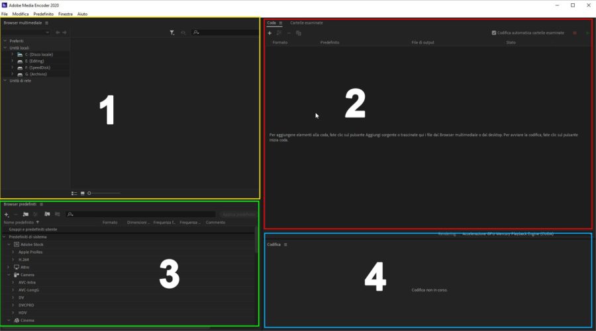
Task: Open the Modifica menu
Action: click(x=21, y=14)
